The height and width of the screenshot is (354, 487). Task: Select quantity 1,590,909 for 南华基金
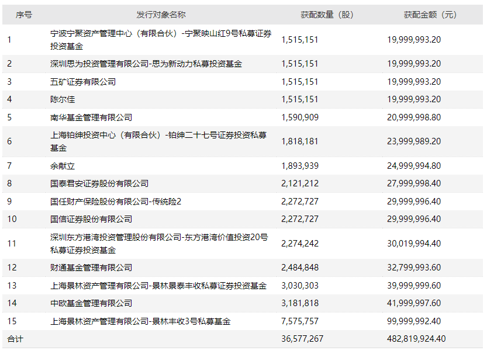tap(300, 117)
